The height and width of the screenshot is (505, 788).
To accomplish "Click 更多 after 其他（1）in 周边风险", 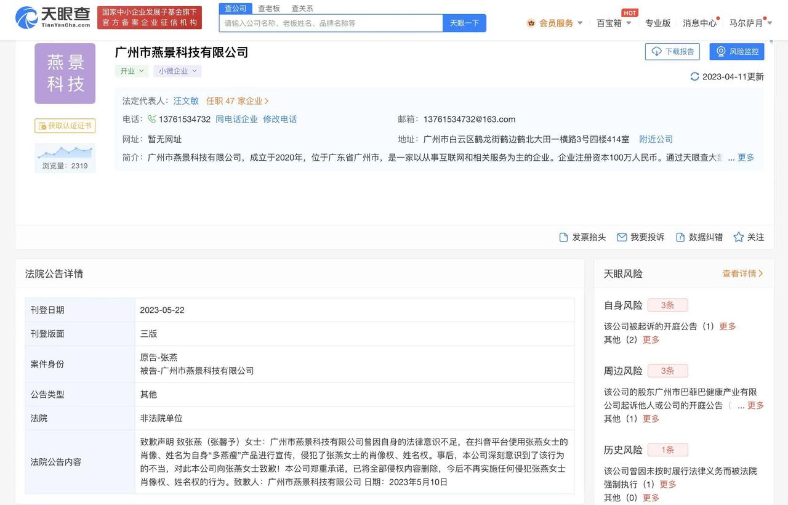I will 651,419.
